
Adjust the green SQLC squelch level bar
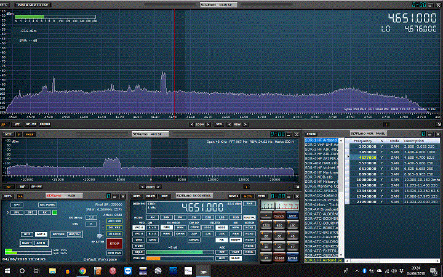pyautogui.click(x=180, y=252)
